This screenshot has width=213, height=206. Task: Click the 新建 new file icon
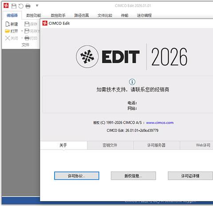pos(8,24)
